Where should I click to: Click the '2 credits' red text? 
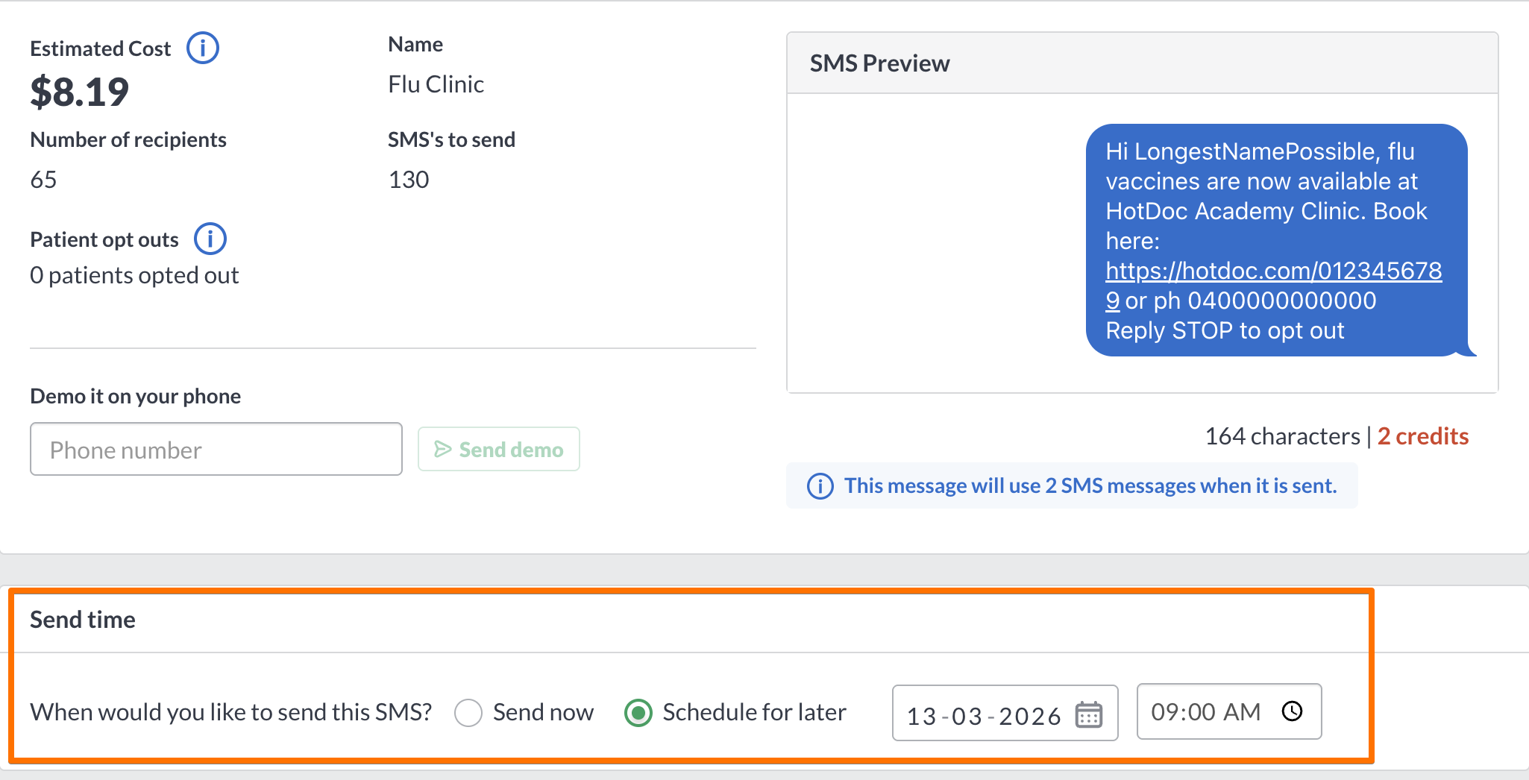pos(1423,436)
